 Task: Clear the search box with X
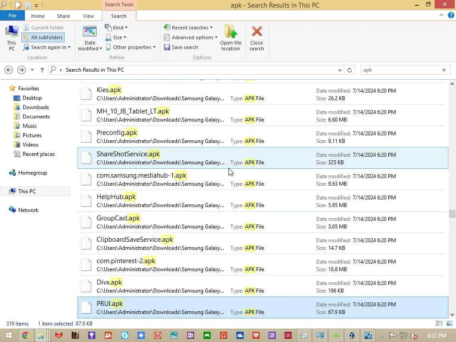(444, 70)
